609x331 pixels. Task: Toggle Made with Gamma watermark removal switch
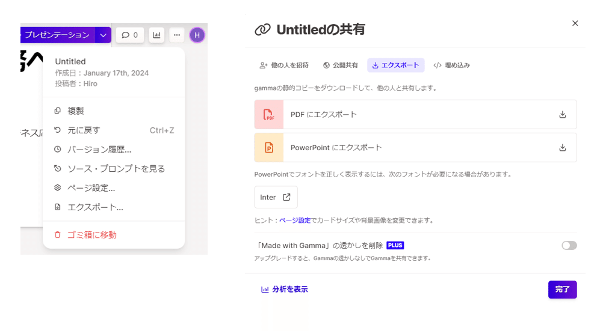click(569, 245)
